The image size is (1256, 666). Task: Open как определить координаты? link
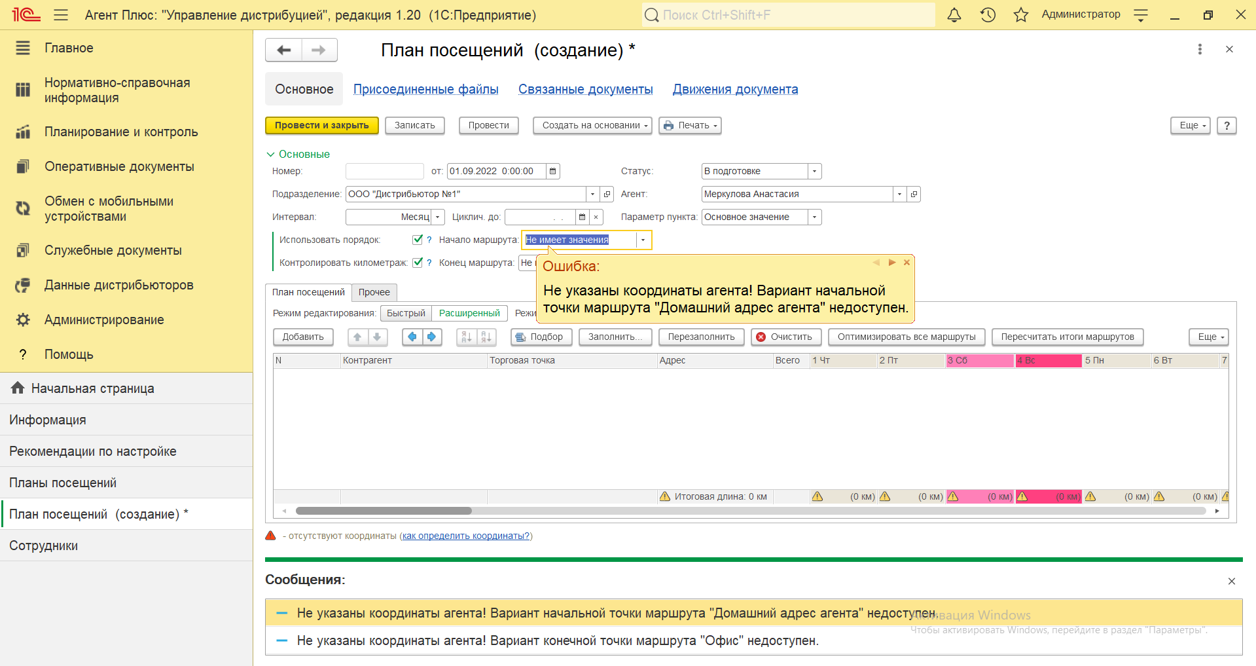pyautogui.click(x=466, y=536)
